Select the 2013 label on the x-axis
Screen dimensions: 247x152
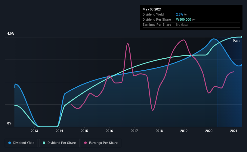coord(34,131)
